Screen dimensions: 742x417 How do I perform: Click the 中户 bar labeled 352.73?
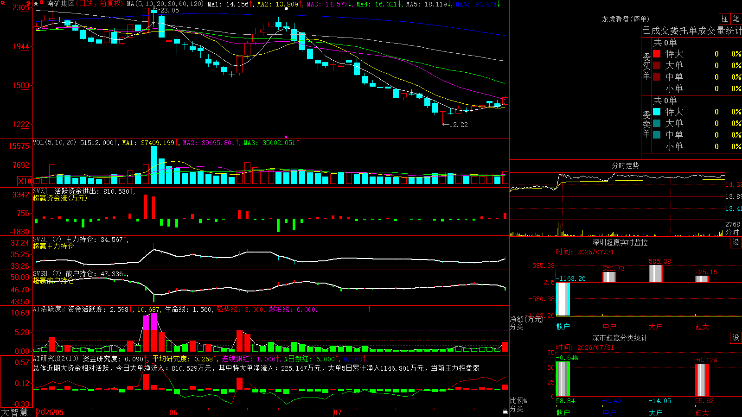pos(609,277)
